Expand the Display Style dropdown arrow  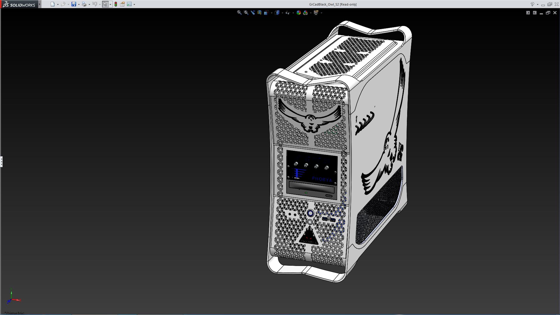click(282, 13)
